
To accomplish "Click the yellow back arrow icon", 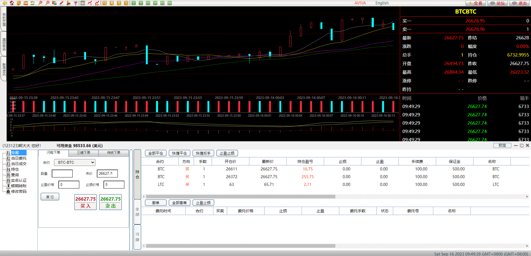I will (4, 3).
